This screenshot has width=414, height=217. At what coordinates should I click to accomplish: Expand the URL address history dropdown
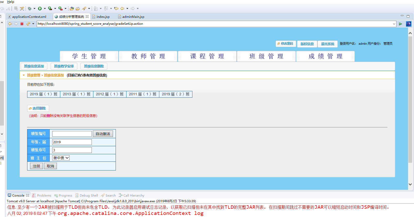pos(394,24)
